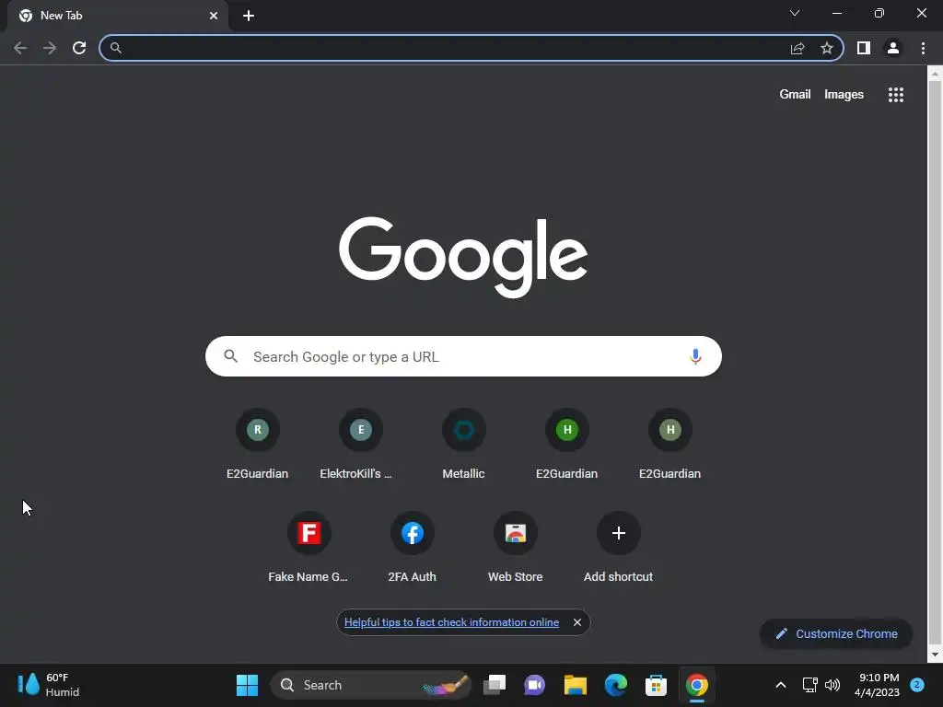Viewport: 943px width, 707px height.
Task: Focus the Google search box
Action: [464, 356]
